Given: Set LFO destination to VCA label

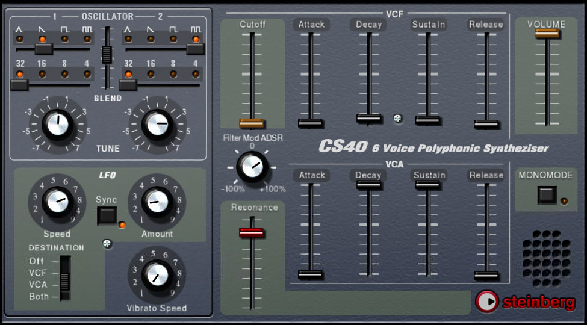Looking at the screenshot, I should [39, 285].
